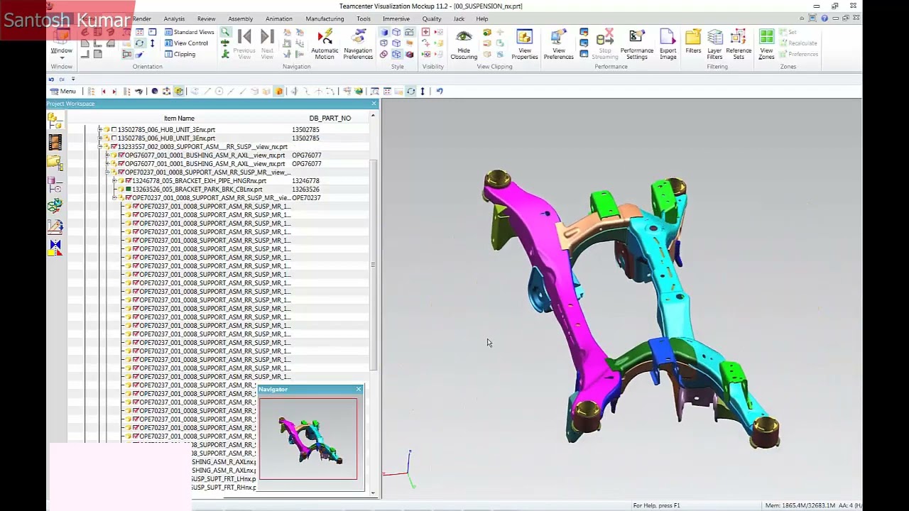Uncheck second OPG76077 BUSHING_ASM_R_AXL checkbox
909x511 pixels.
click(121, 164)
